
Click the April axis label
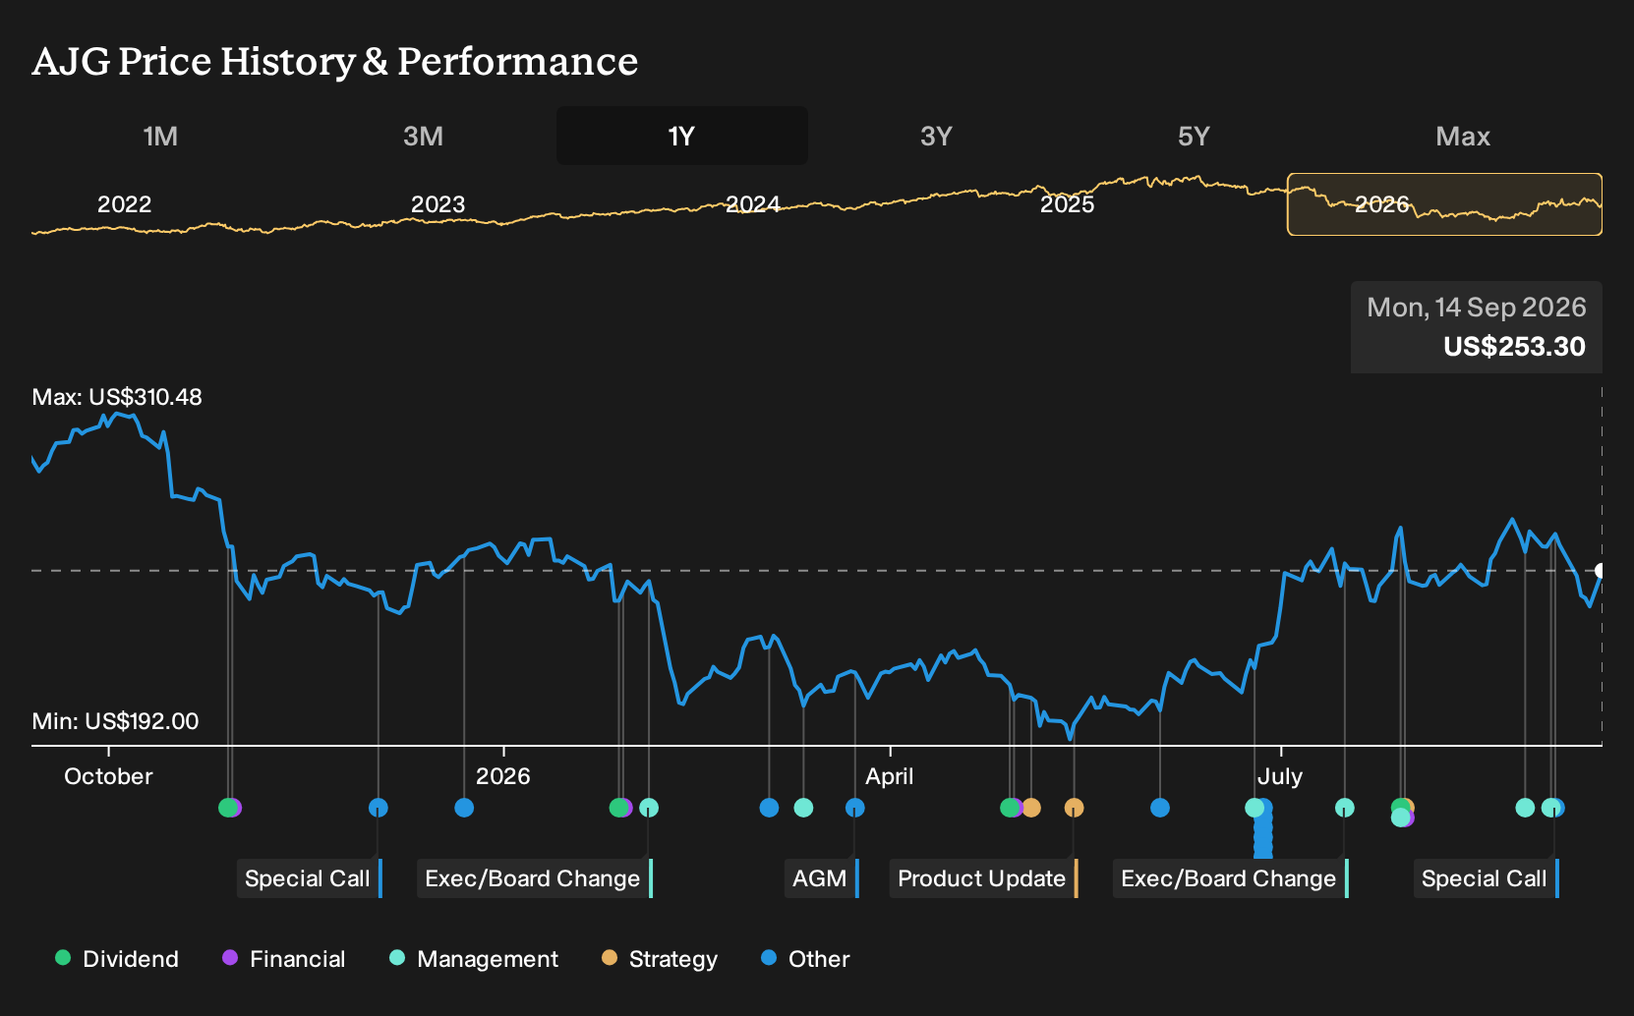click(890, 776)
